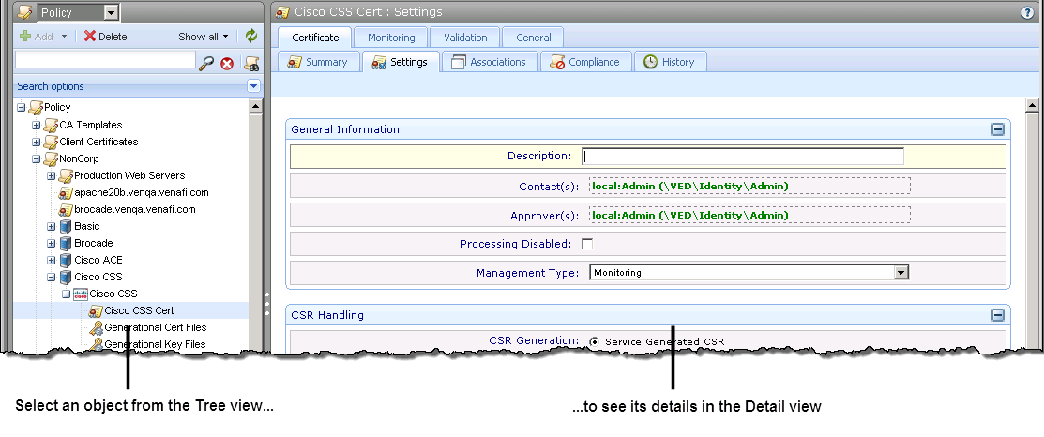This screenshot has height=437, width=1044.
Task: Switch to the Monitoring tab
Action: pos(391,38)
